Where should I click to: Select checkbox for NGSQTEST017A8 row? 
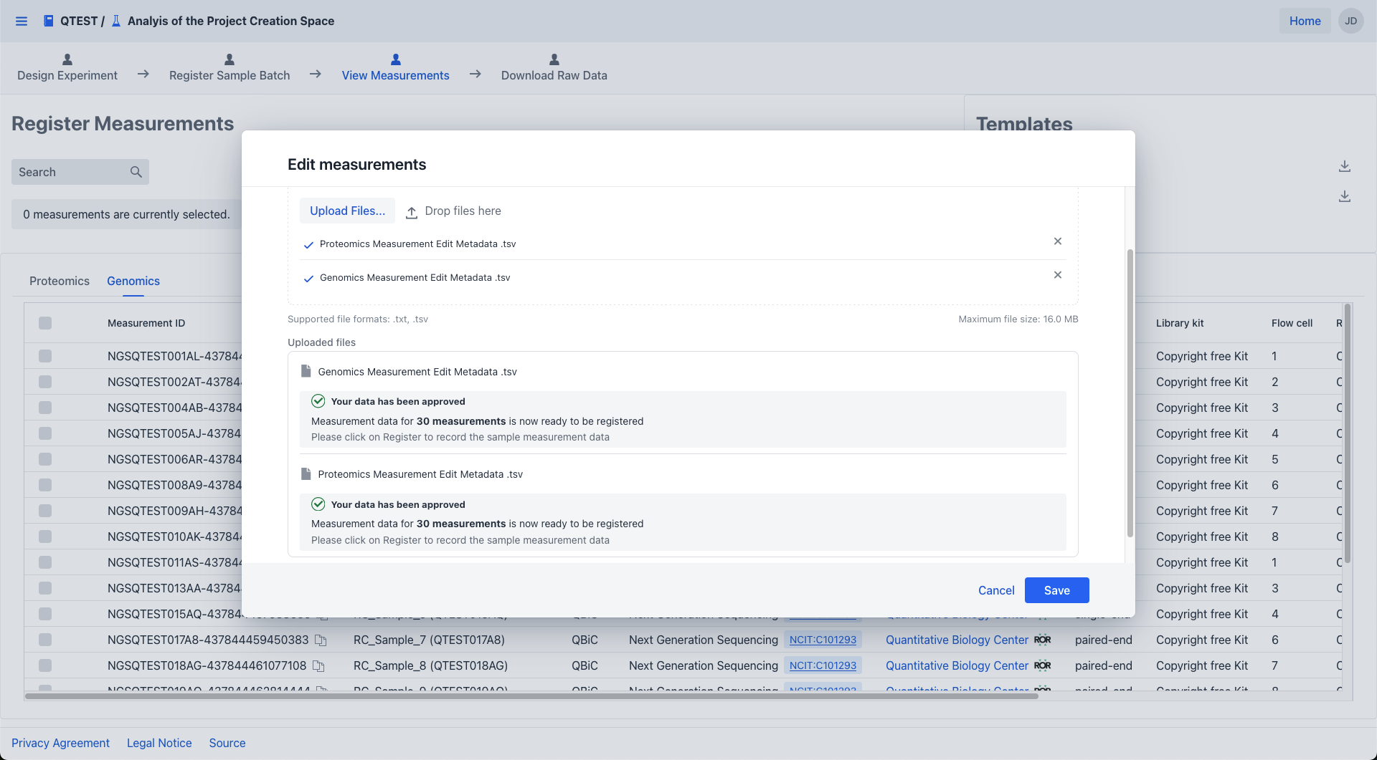pos(45,640)
